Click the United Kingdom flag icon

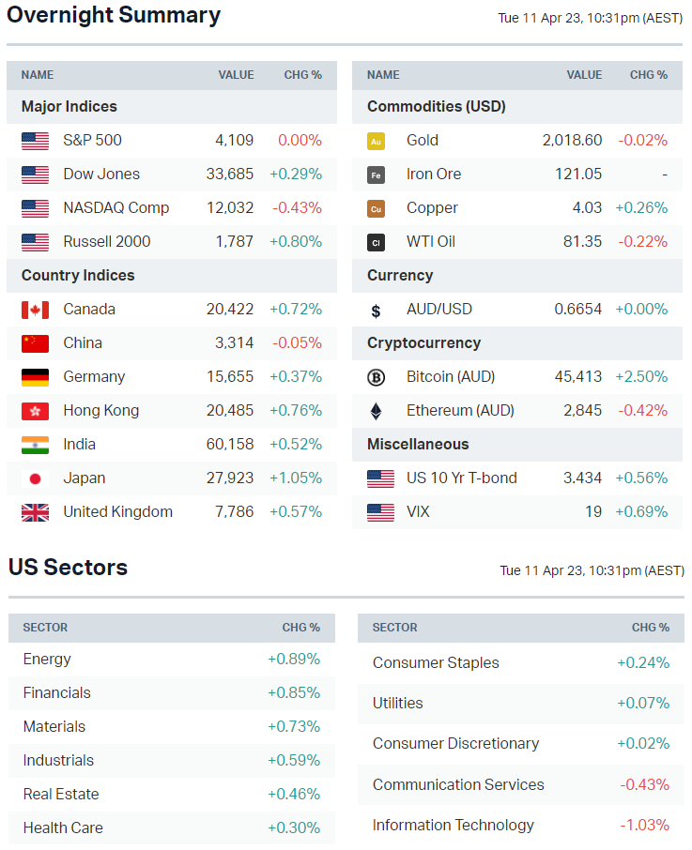click(x=35, y=512)
